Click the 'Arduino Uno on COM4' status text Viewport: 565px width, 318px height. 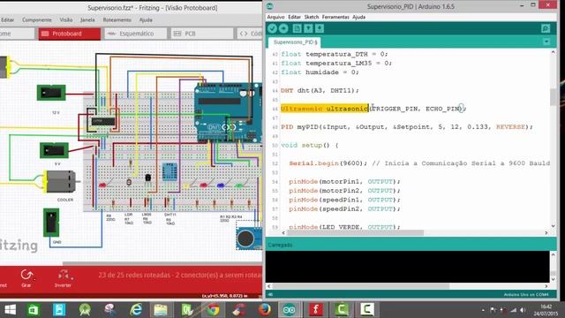(x=526, y=294)
